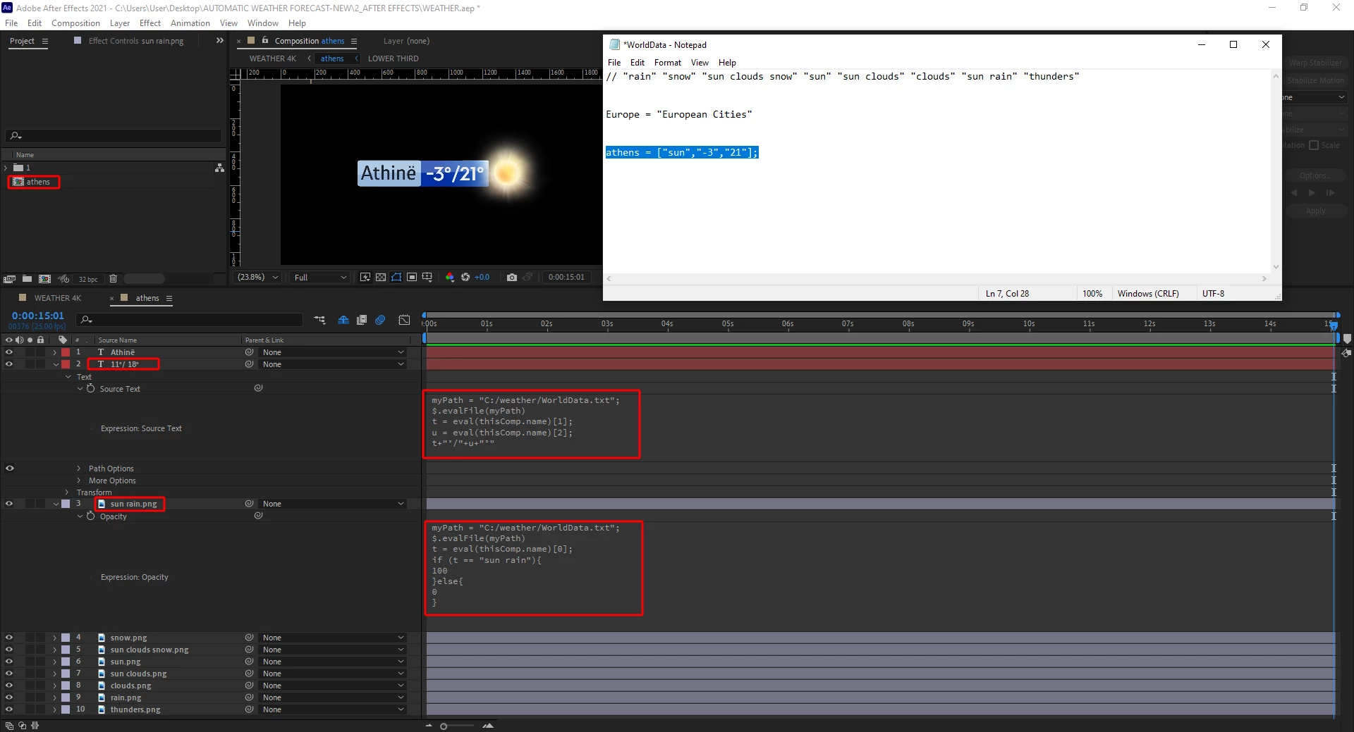
Task: Open the Effect Controls sun rain.png tab
Action: coord(136,41)
